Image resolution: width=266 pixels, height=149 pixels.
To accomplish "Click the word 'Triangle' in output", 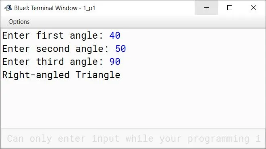I will pos(98,75).
